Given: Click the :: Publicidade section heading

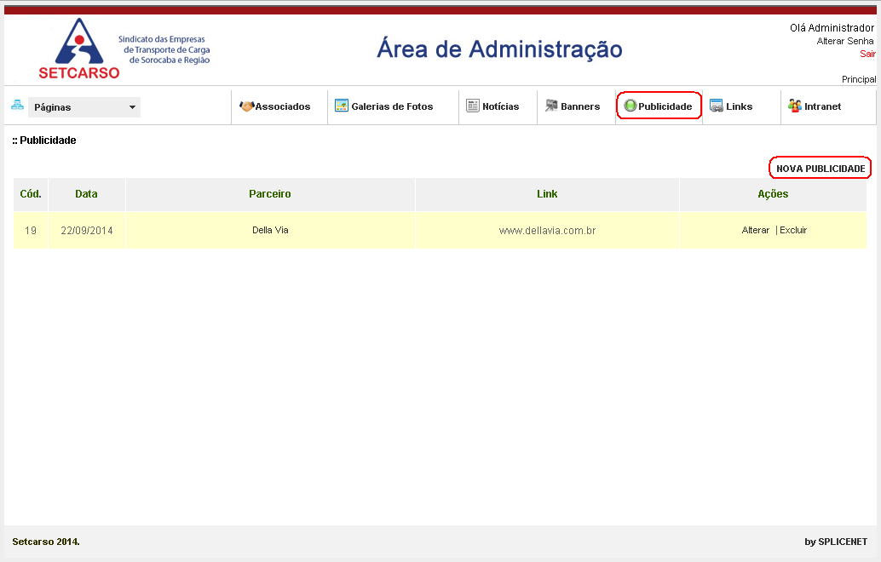Looking at the screenshot, I should tap(44, 140).
